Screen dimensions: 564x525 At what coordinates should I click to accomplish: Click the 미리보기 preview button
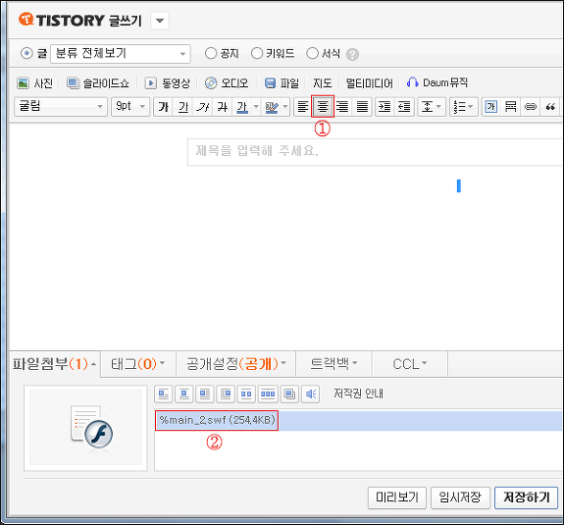[x=397, y=498]
